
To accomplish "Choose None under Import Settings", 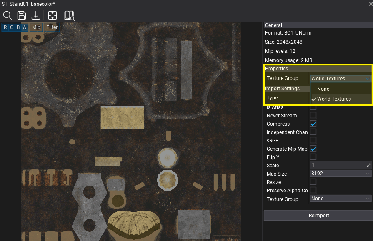I will coord(323,89).
